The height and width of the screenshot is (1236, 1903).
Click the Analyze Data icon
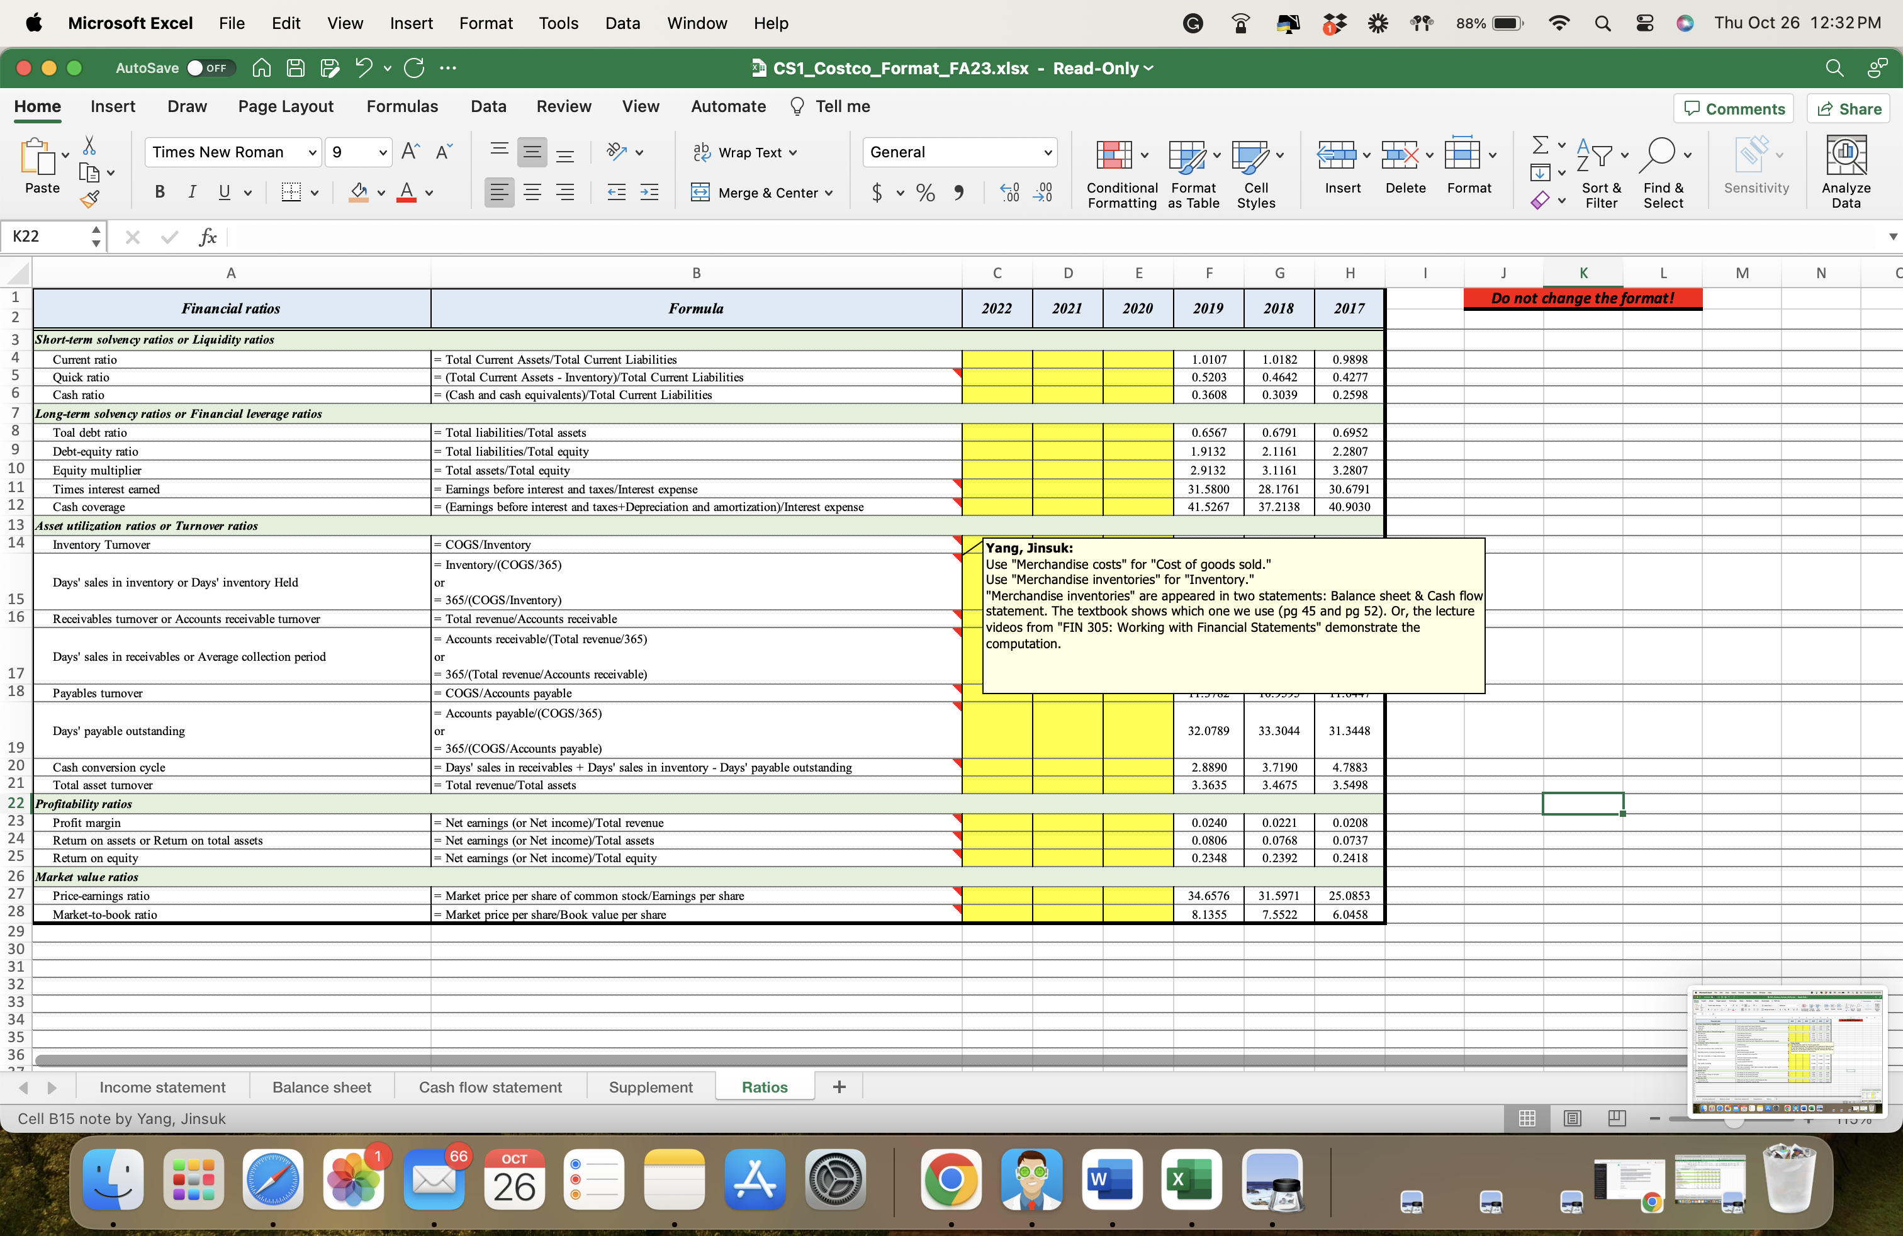tap(1846, 171)
